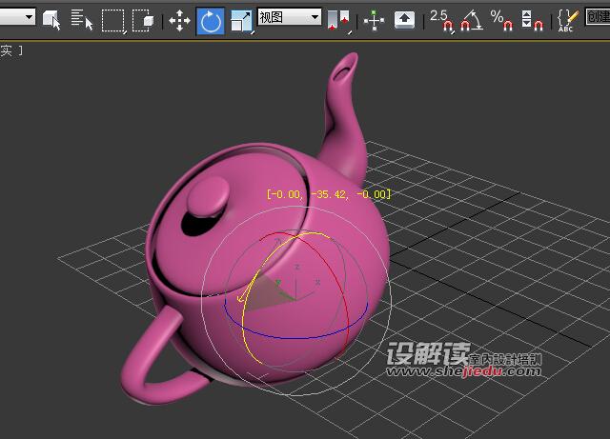Turn on the Percent Snap toggle
This screenshot has height=439, width=610.
point(499,19)
